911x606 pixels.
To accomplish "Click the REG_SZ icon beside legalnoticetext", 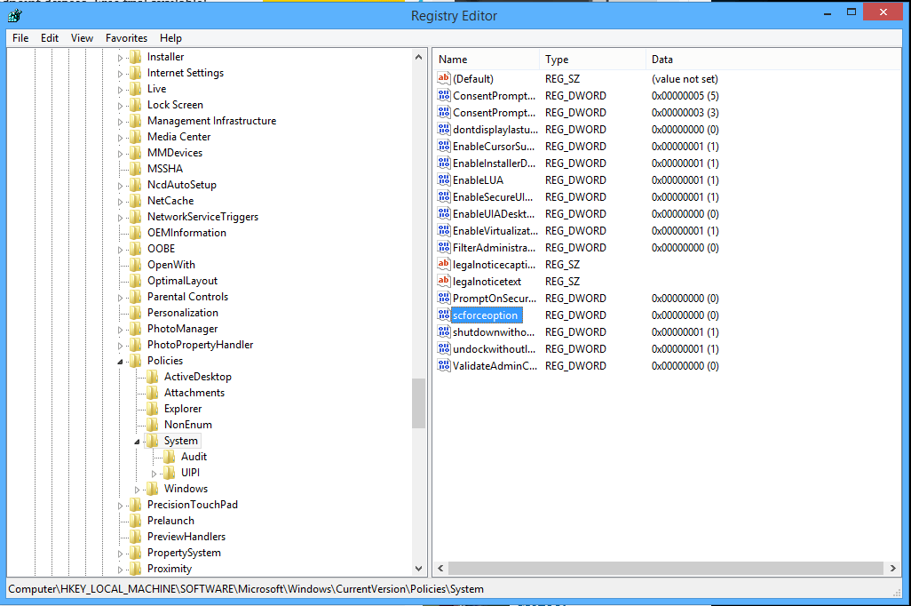I will click(443, 281).
